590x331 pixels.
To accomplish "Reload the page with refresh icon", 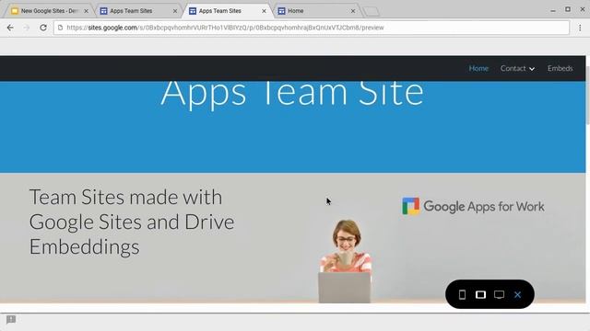I will pyautogui.click(x=43, y=28).
